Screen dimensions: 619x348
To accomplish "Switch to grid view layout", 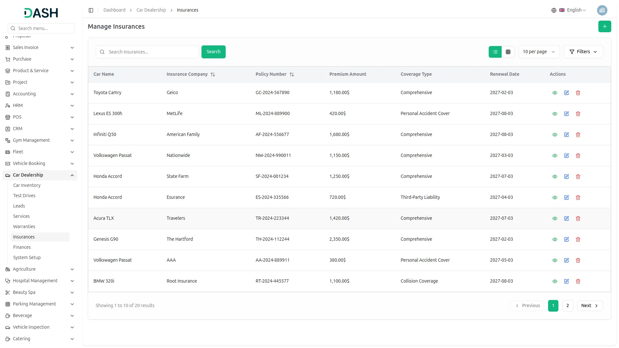I will pos(508,52).
